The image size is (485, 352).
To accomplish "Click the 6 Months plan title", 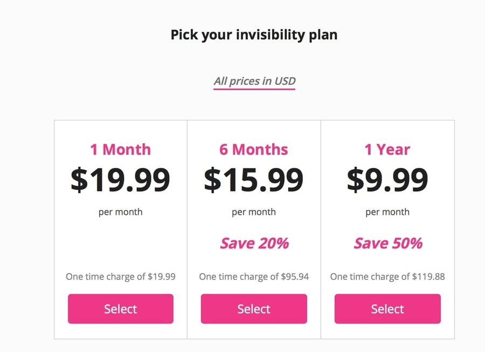I will tap(254, 150).
